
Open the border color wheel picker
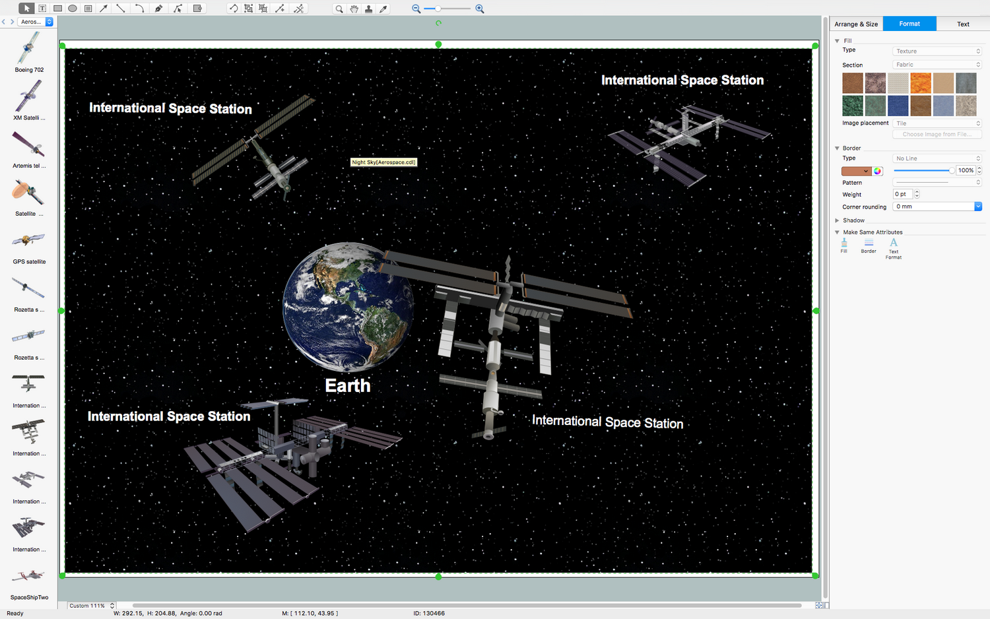pyautogui.click(x=878, y=171)
